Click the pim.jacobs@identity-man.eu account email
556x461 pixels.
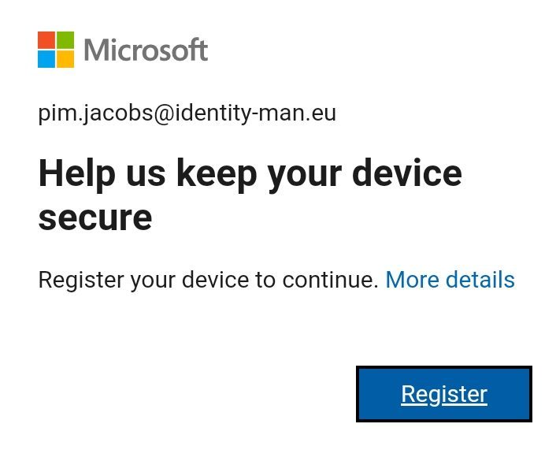click(x=187, y=113)
